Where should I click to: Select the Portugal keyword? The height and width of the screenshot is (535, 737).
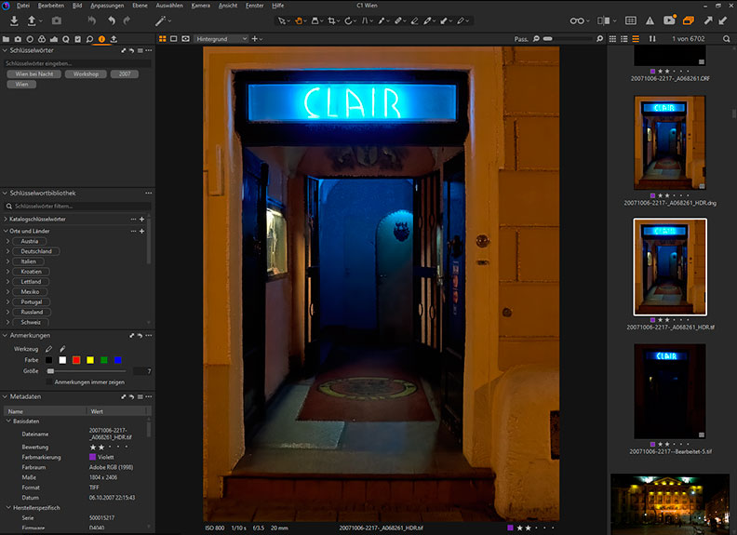[31, 302]
